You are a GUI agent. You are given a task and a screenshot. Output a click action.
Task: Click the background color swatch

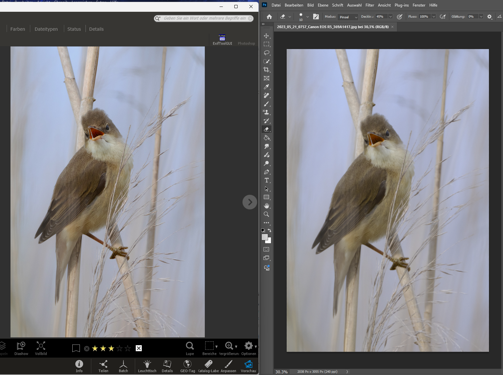click(x=269, y=241)
